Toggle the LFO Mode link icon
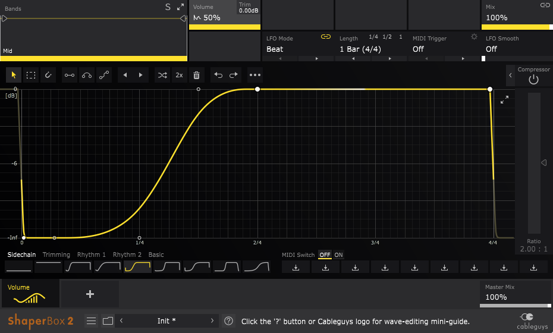The height and width of the screenshot is (333, 553). coord(326,37)
